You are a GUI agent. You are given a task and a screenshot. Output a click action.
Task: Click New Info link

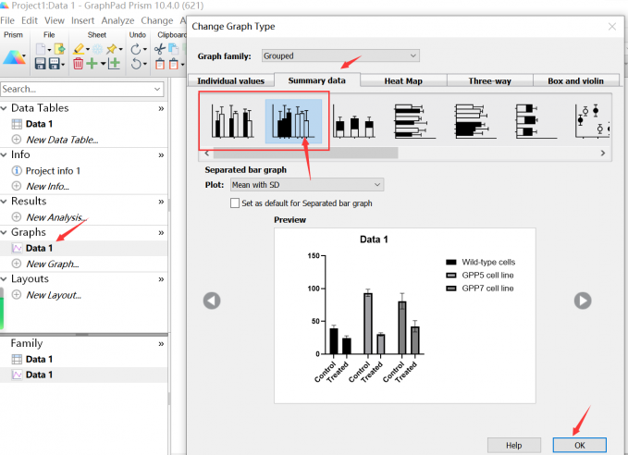pyautogui.click(x=48, y=186)
